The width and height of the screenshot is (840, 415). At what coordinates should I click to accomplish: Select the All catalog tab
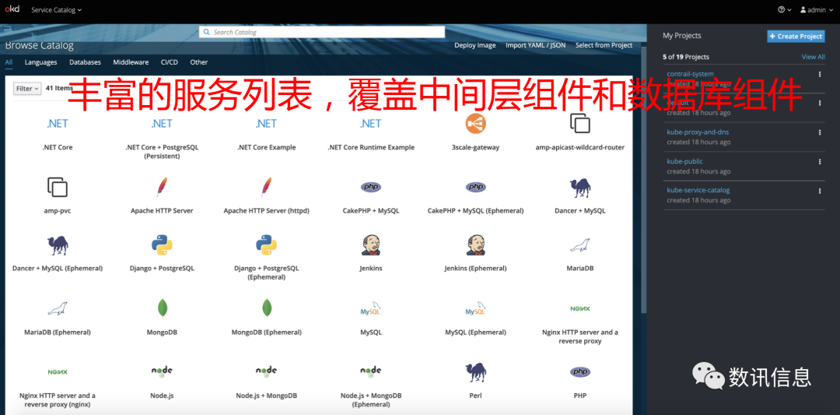(x=9, y=62)
